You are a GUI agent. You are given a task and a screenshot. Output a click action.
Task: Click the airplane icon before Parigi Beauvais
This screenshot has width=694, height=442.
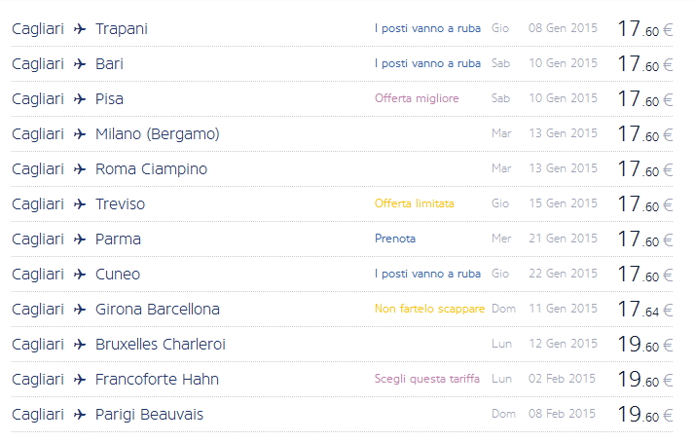click(x=80, y=415)
